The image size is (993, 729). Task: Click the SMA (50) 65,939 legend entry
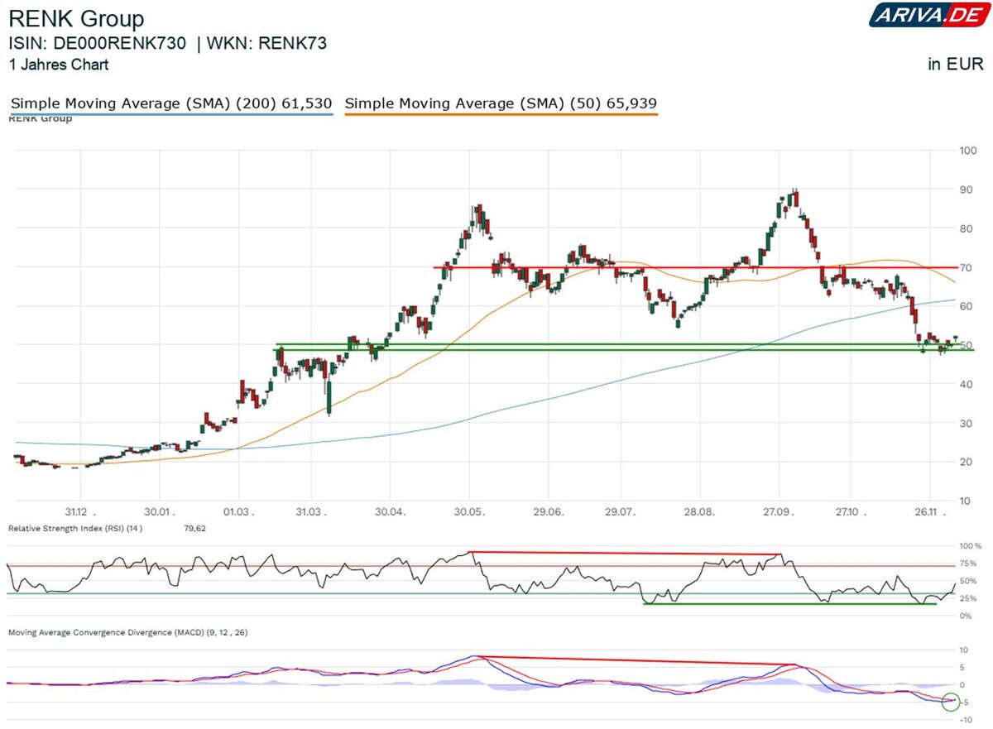(x=501, y=104)
